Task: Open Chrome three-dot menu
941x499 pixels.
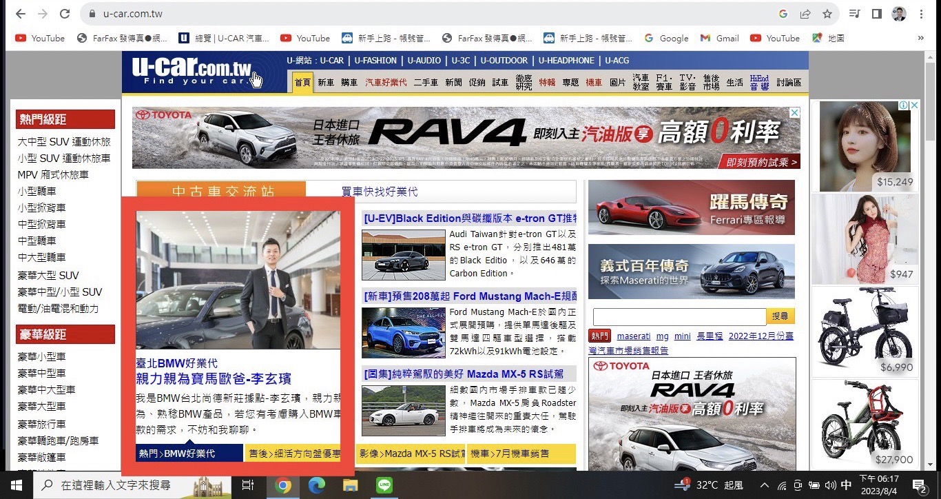Action: 922,14
